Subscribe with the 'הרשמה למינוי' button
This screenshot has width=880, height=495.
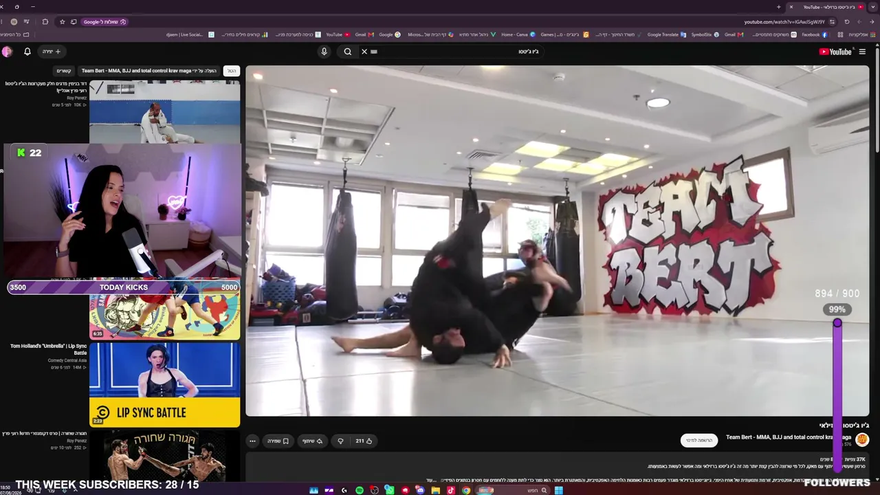point(699,440)
